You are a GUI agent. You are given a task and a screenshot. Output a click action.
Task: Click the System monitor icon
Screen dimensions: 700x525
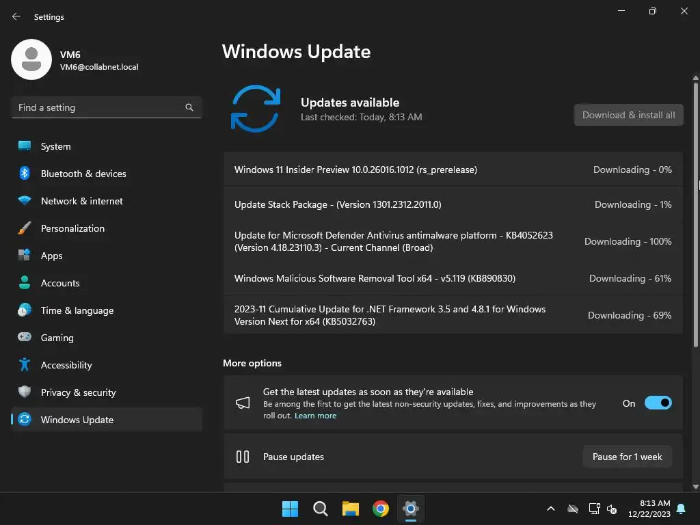coord(25,146)
